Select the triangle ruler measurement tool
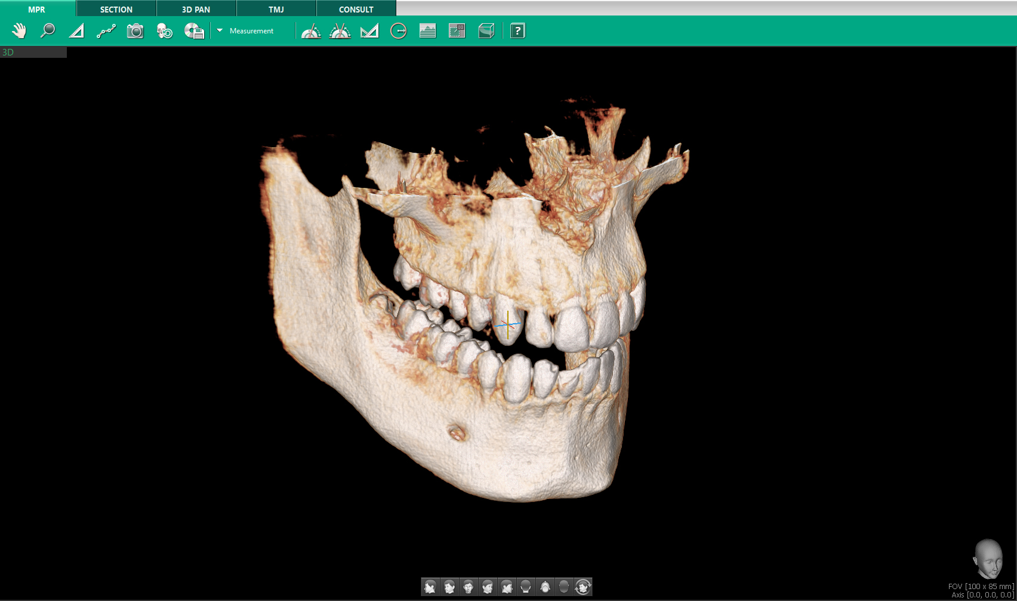 (x=76, y=31)
